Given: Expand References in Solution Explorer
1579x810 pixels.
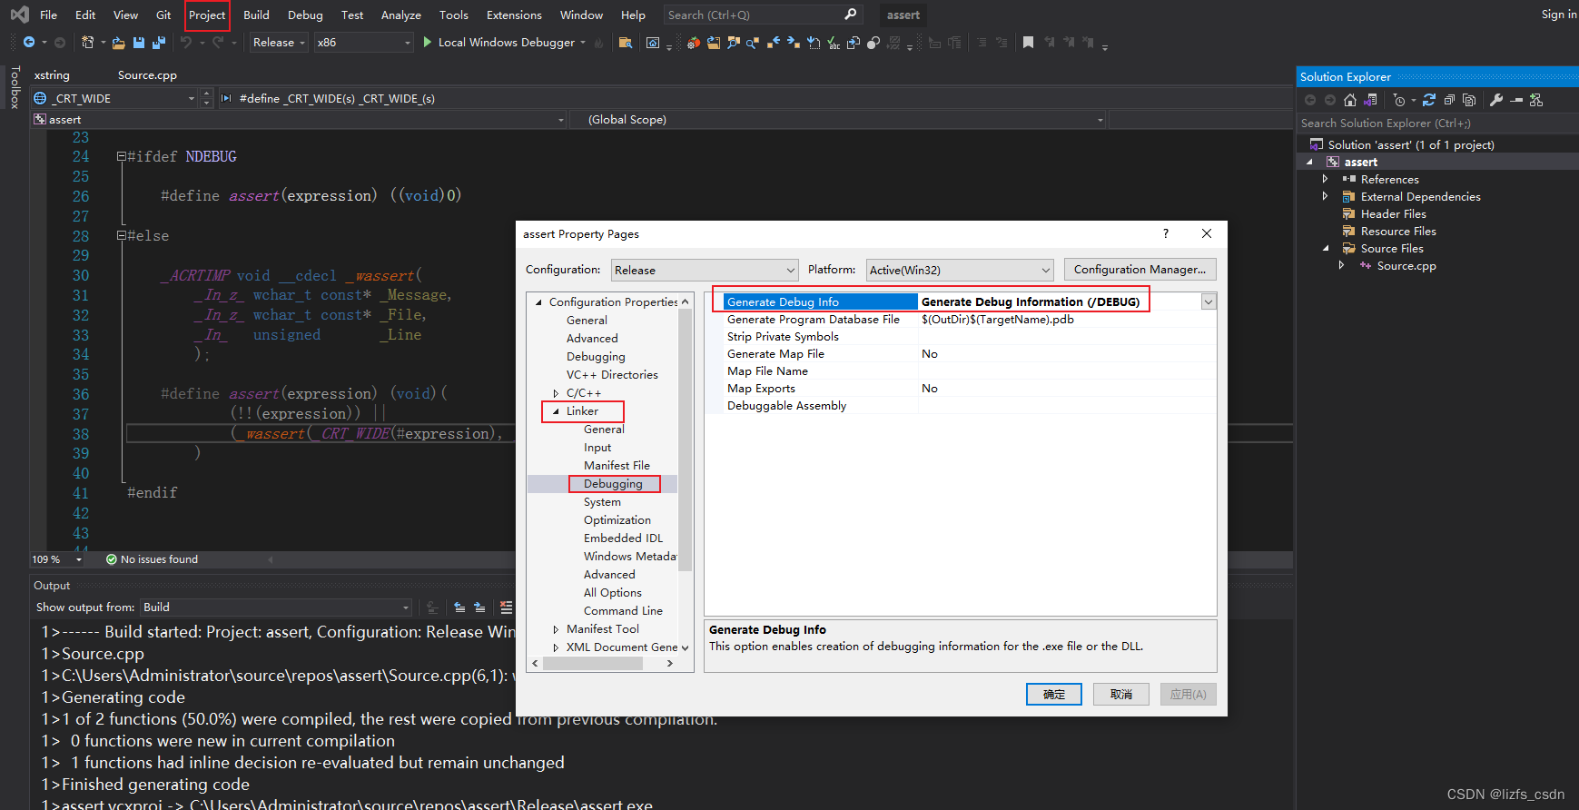Looking at the screenshot, I should point(1325,179).
